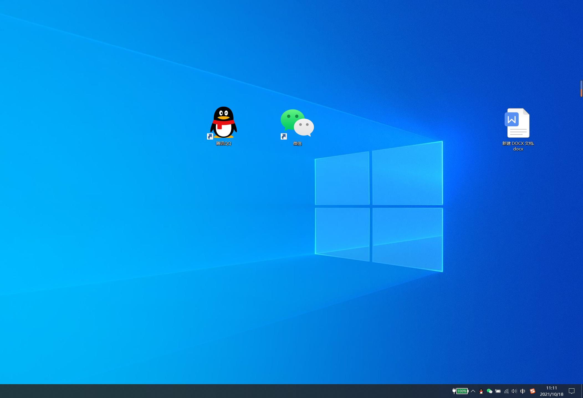The height and width of the screenshot is (398, 583).
Task: Open the Action Center notification icon
Action: (x=571, y=391)
